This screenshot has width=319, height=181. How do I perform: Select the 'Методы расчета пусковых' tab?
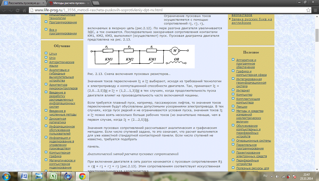69,3
